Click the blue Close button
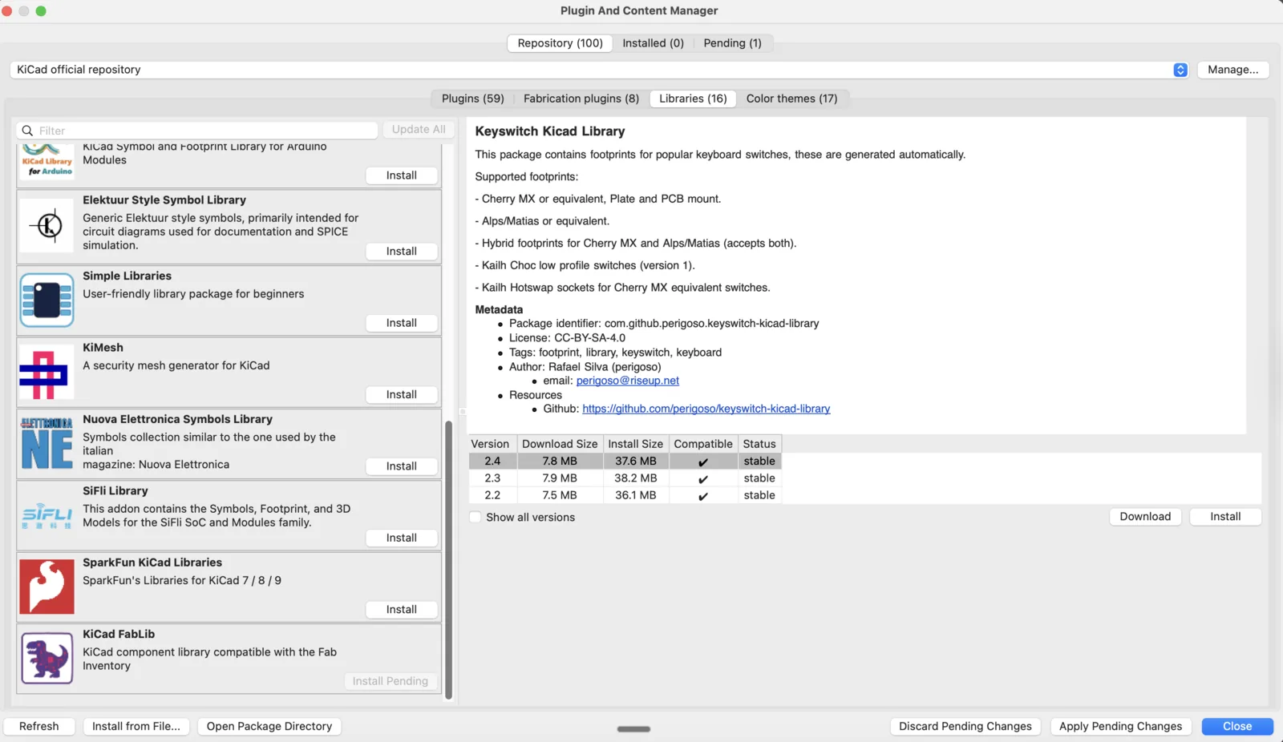This screenshot has width=1283, height=742. tap(1237, 727)
